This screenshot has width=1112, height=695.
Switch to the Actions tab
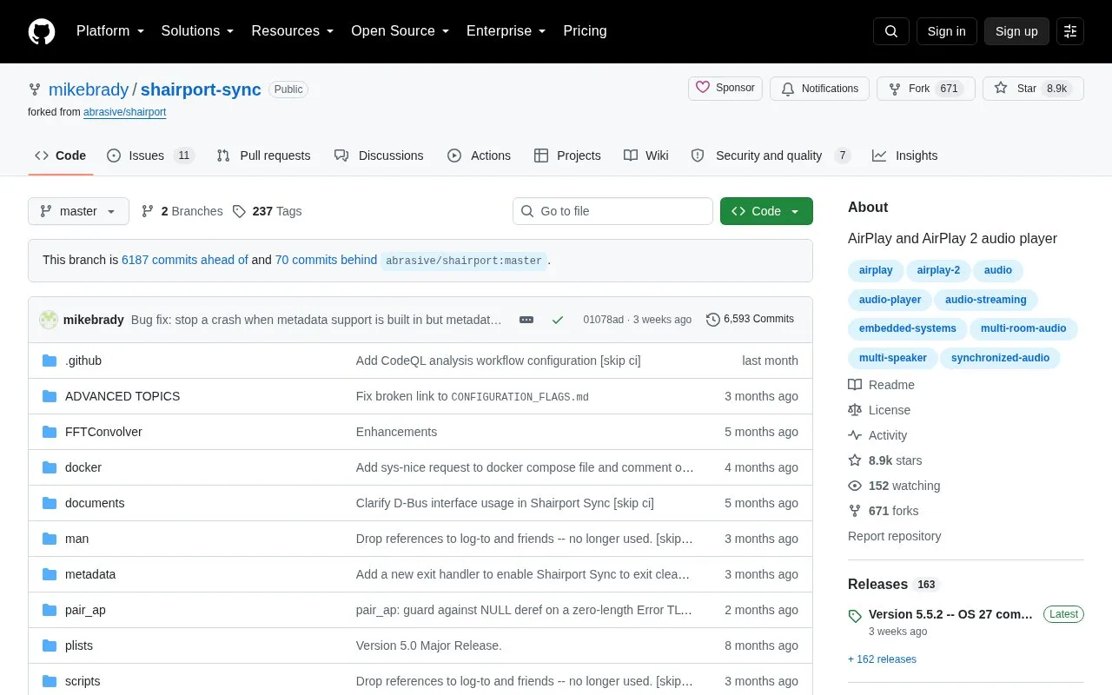click(480, 156)
